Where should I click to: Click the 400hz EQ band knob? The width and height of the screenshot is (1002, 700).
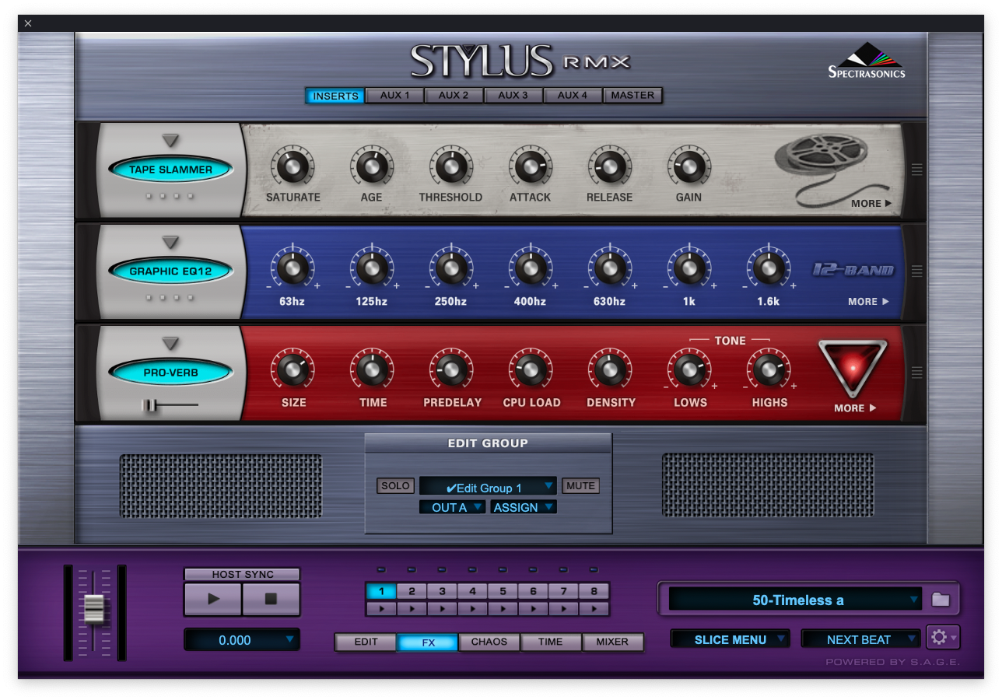pos(531,268)
